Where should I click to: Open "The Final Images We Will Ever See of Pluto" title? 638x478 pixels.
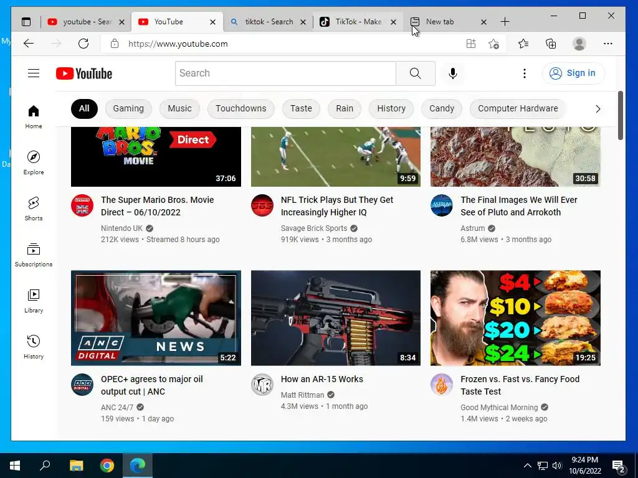tap(519, 206)
